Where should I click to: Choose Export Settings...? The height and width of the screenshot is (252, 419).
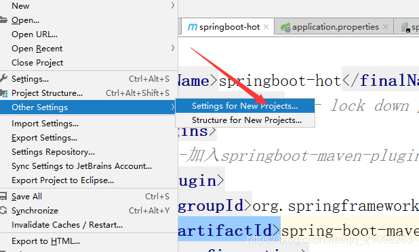click(88, 138)
